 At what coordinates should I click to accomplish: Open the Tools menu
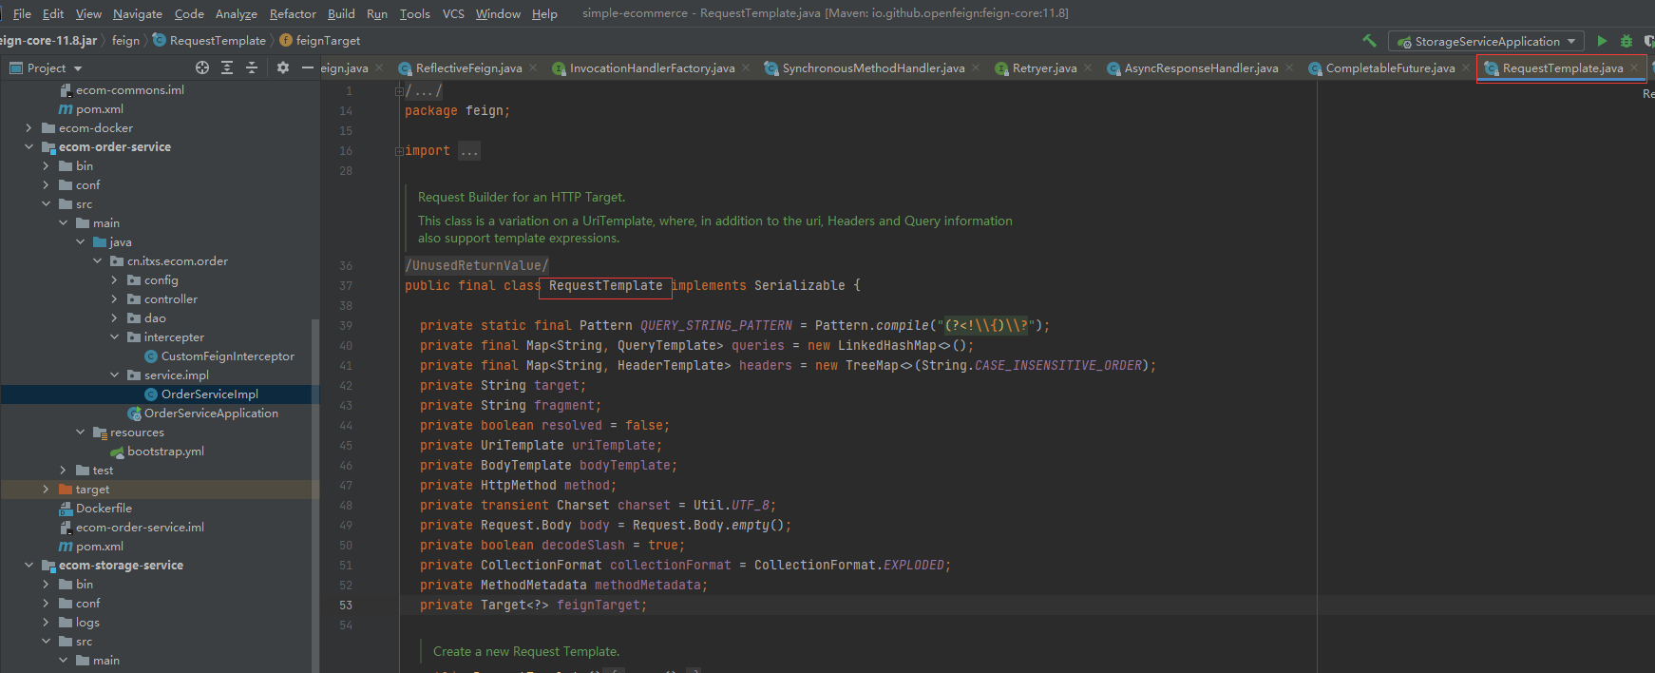click(414, 13)
